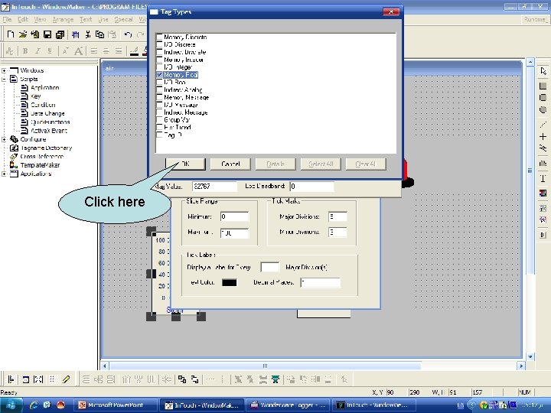Collapse the Scripts tree node
The height and width of the screenshot is (413, 551).
(x=5, y=79)
